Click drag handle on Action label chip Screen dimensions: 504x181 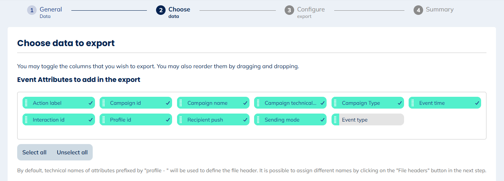[26, 103]
